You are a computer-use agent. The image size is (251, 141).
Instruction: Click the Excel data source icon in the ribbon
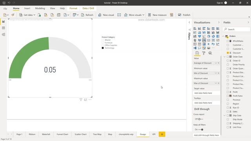click(39, 15)
